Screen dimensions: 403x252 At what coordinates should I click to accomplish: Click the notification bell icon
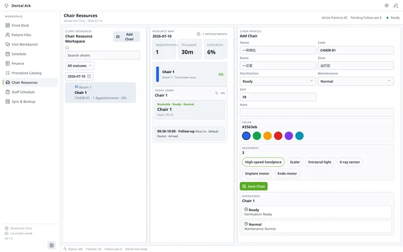396,6
